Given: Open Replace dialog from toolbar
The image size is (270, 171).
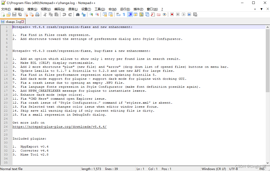Looking at the screenshot, I should (x=84, y=14).
